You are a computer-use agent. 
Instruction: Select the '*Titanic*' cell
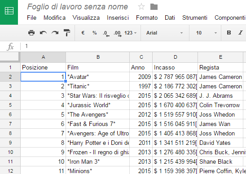pyautogui.click(x=98, y=86)
